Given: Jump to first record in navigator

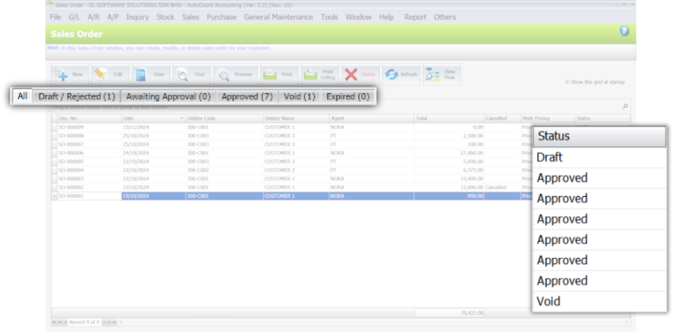Looking at the screenshot, I should [x=54, y=322].
